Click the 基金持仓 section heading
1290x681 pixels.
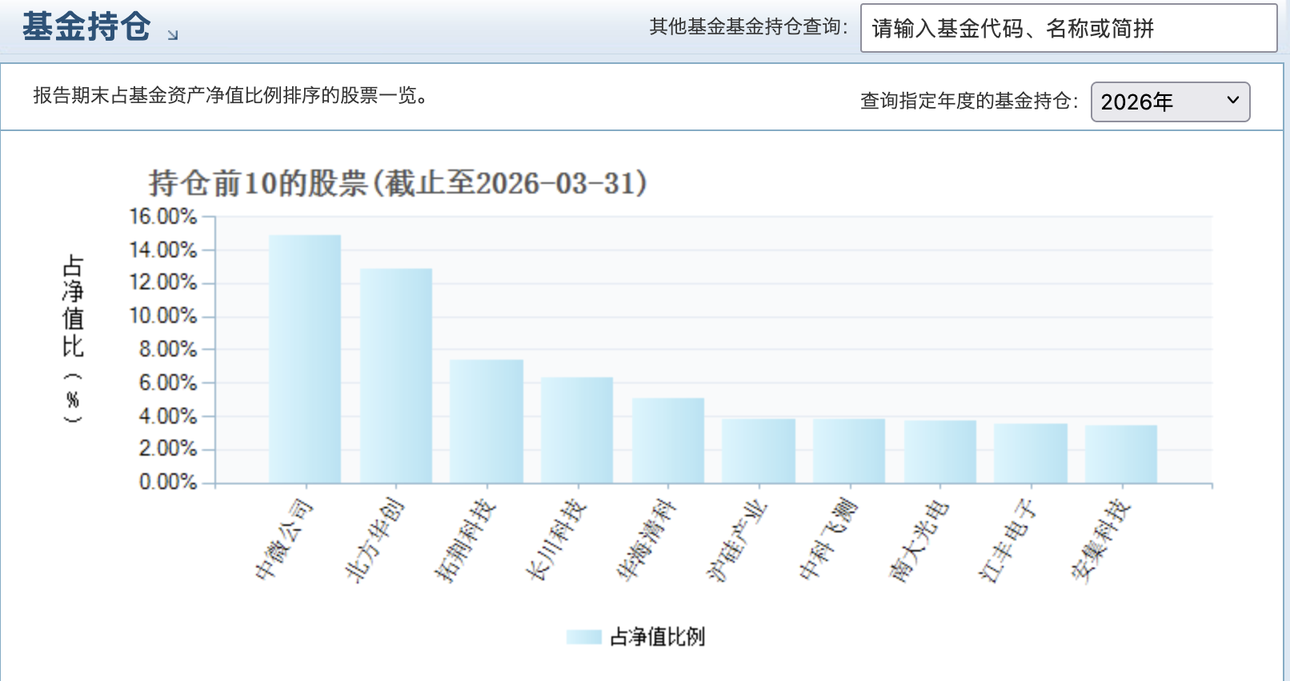click(86, 26)
